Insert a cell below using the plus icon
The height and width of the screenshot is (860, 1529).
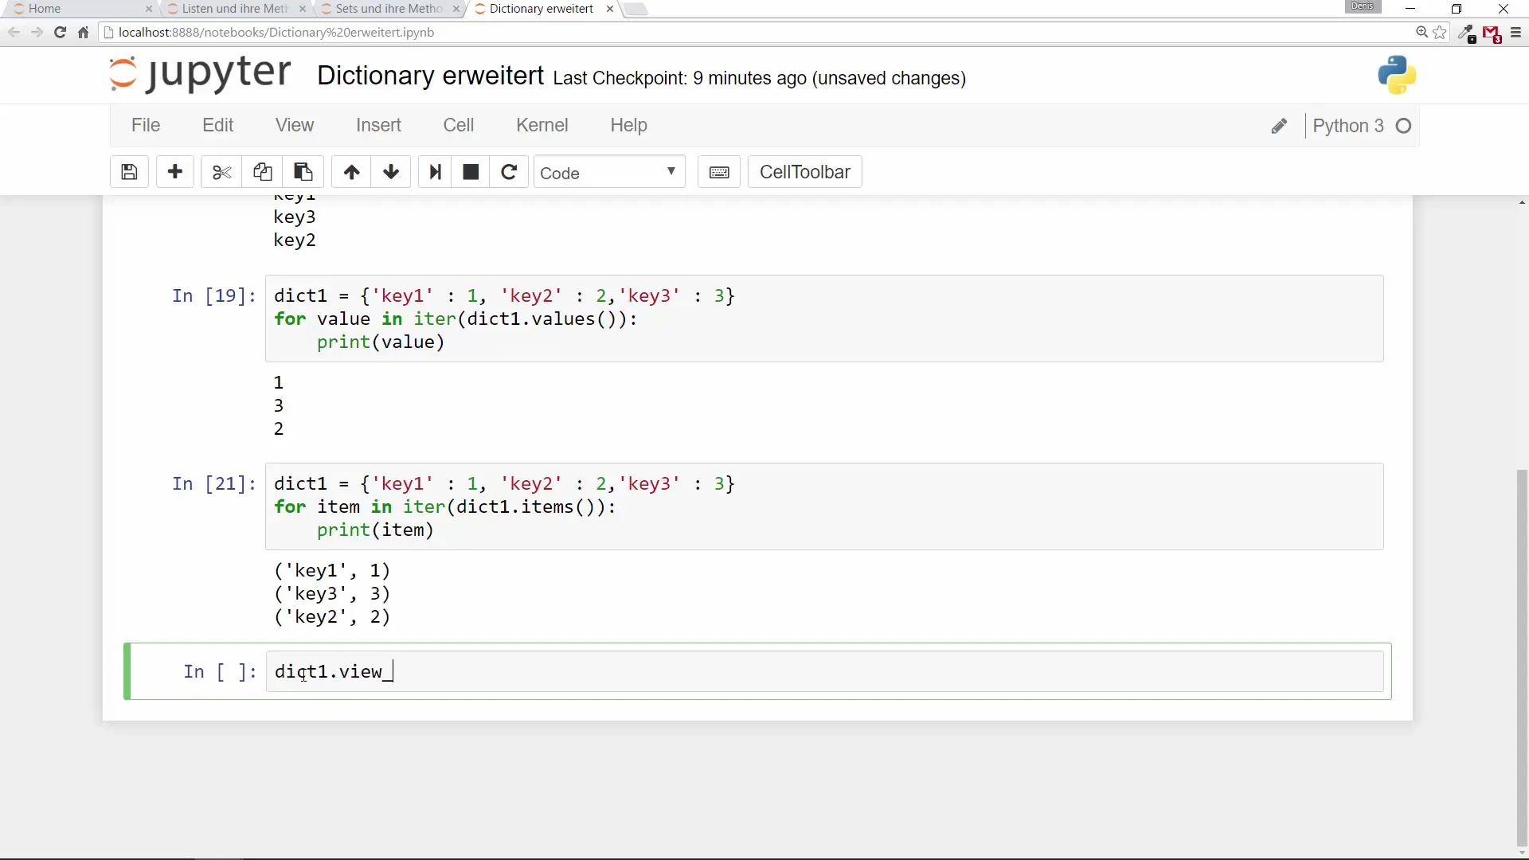coord(175,172)
